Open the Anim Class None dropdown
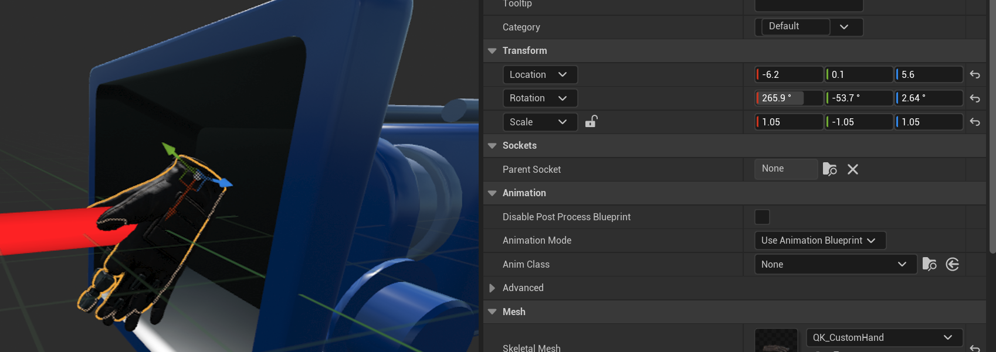This screenshot has width=996, height=352. (835, 264)
